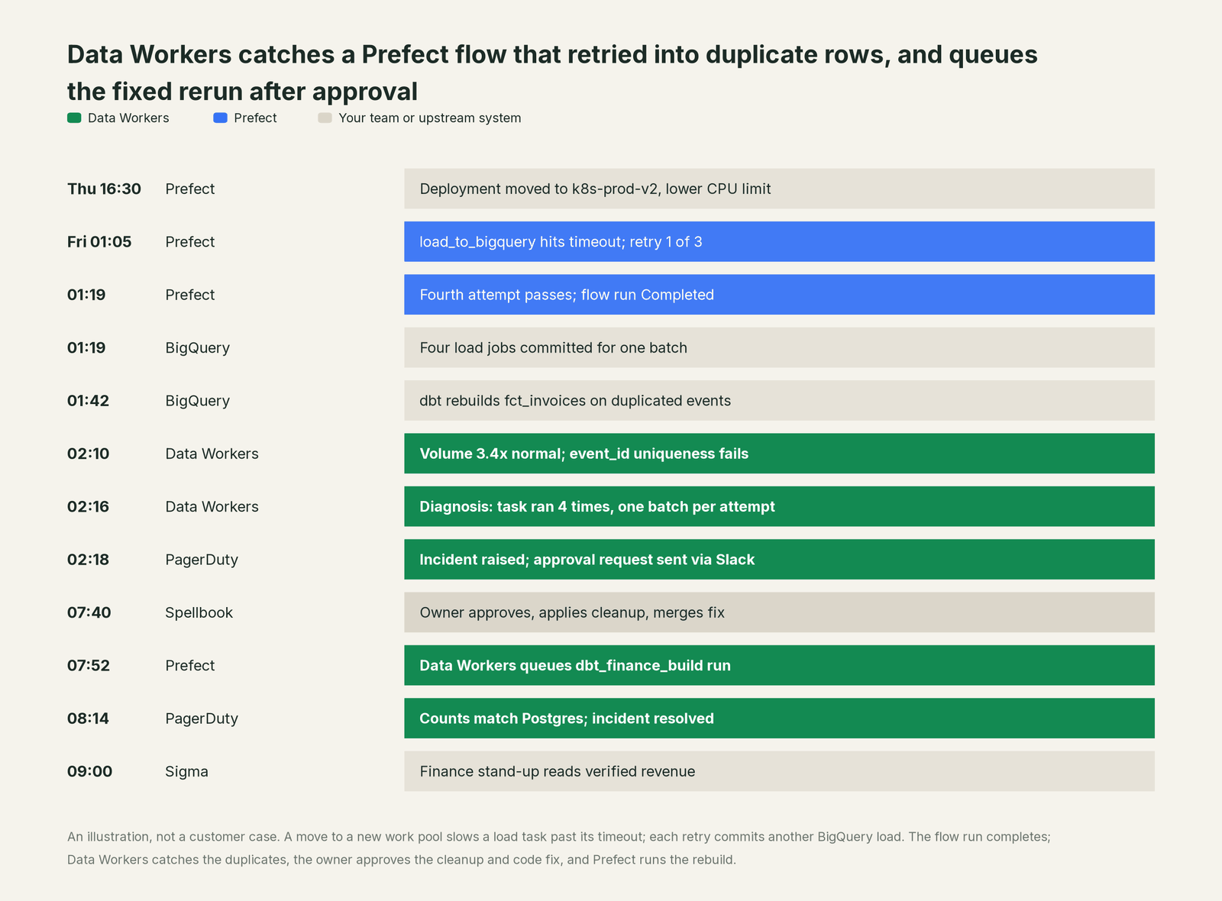This screenshot has height=901, width=1222.
Task: Click 'Prefect' label in the 07:52 row
Action: (189, 665)
